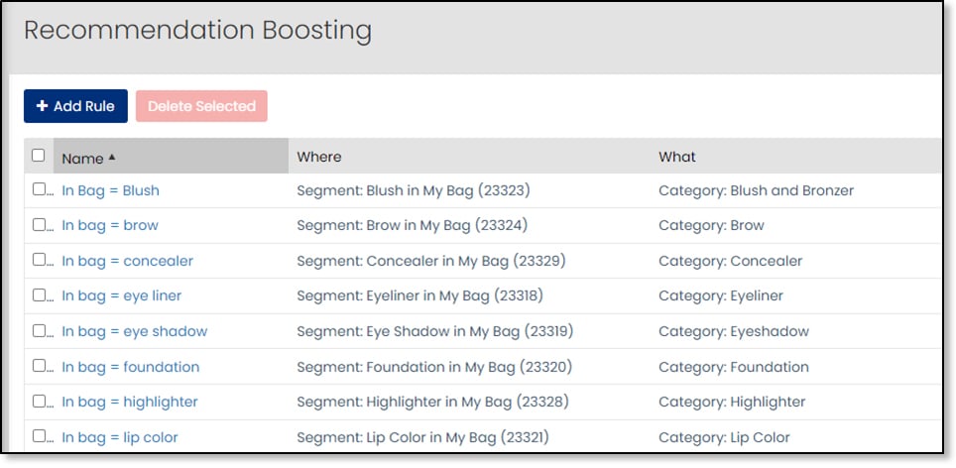This screenshot has width=956, height=468.
Task: Open the In bag = eye shadow rule
Action: [x=134, y=331]
